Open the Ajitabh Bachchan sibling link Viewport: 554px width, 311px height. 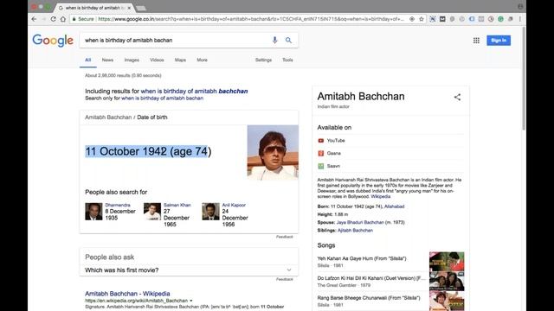pos(355,231)
